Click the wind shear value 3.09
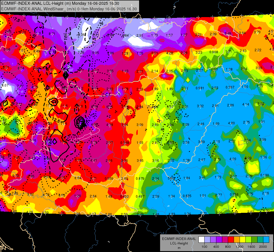 [x=140, y=125]
